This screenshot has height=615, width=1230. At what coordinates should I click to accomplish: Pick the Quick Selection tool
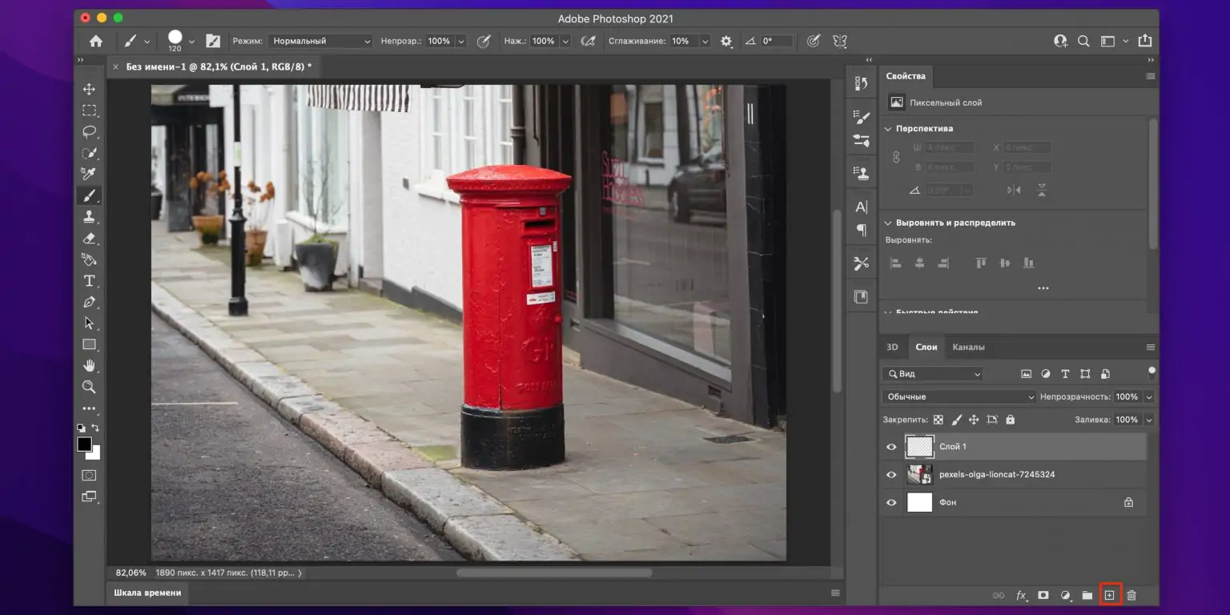click(x=89, y=153)
